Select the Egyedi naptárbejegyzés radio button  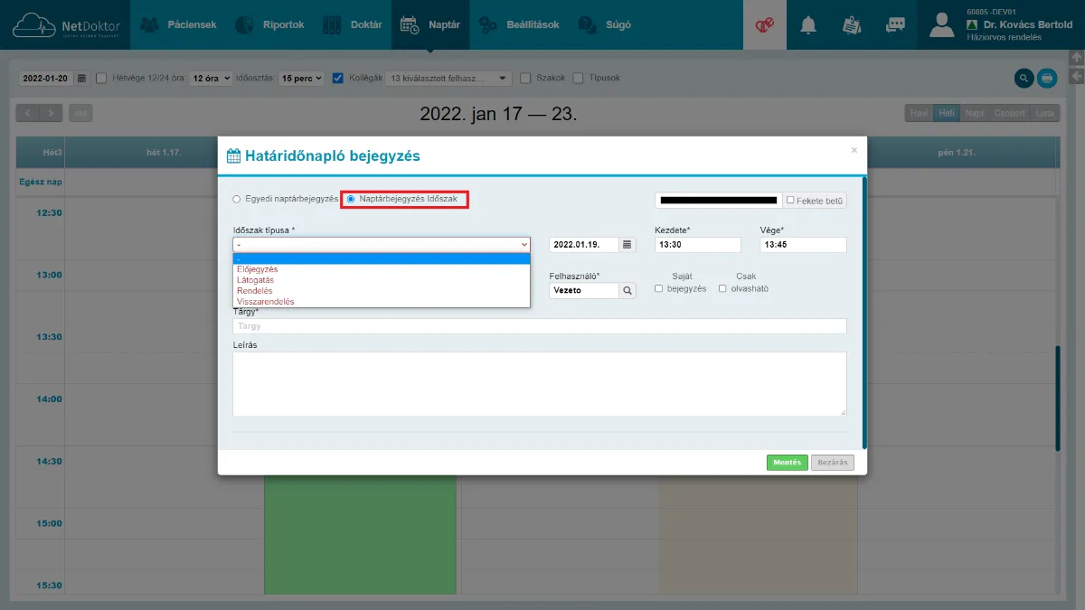[237, 199]
